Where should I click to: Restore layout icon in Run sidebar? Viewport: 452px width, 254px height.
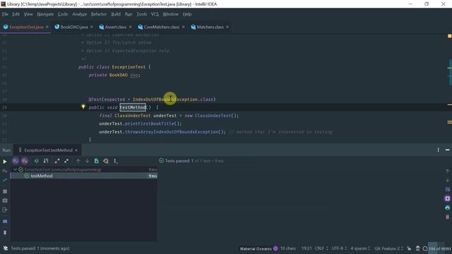tap(5, 221)
